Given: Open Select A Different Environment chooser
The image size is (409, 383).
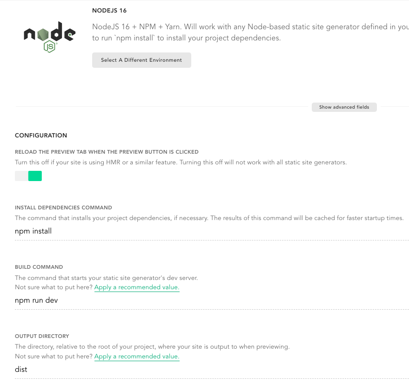Looking at the screenshot, I should 141,60.
